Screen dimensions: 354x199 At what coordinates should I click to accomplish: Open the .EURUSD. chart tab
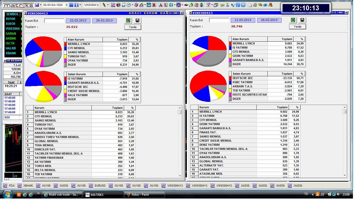click(x=98, y=186)
